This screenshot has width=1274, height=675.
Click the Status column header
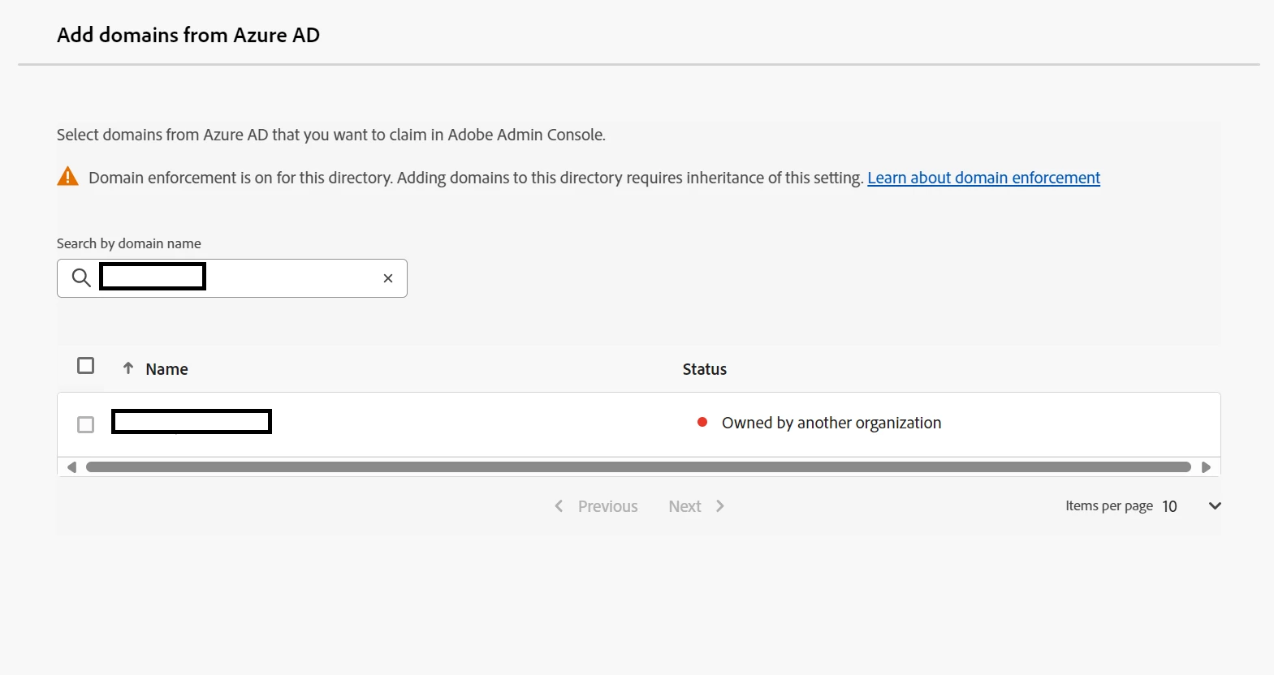[x=704, y=369]
